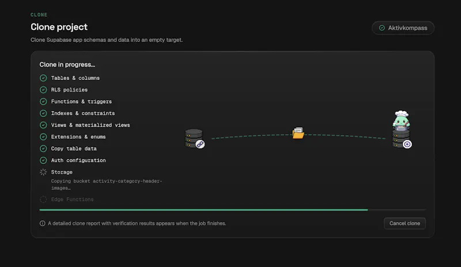This screenshot has height=267, width=461.
Task: Select the 'Views & materialized views' step text
Action: click(x=90, y=125)
